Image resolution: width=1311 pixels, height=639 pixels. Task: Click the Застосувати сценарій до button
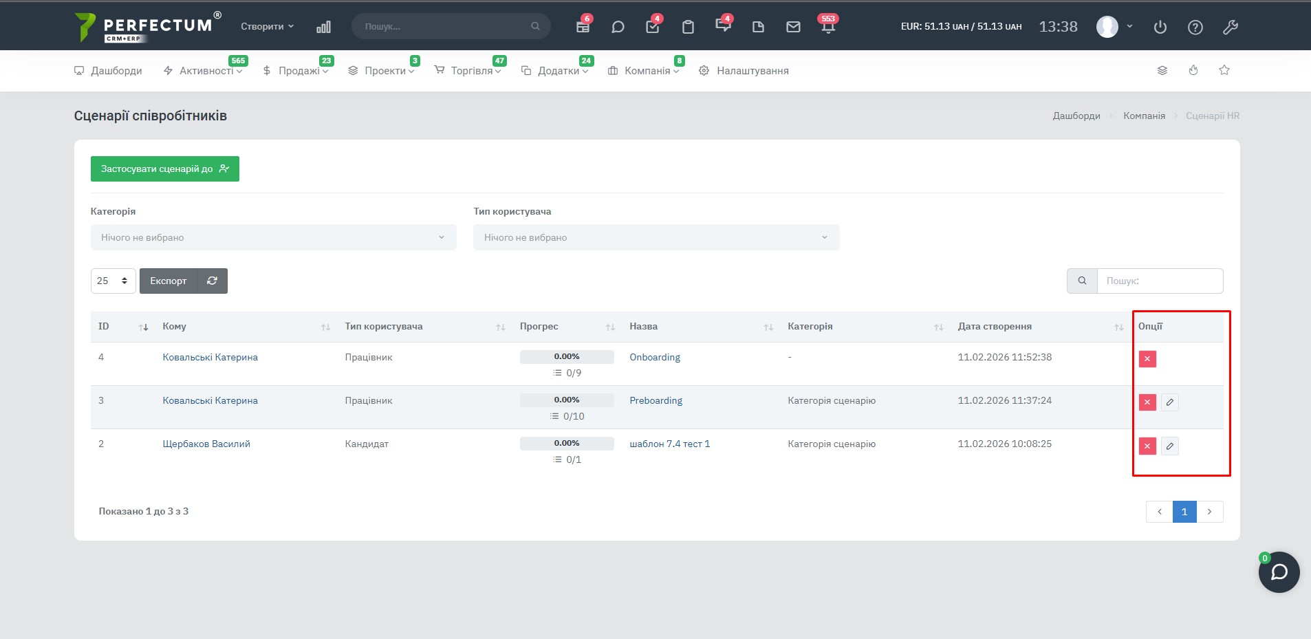click(x=164, y=169)
